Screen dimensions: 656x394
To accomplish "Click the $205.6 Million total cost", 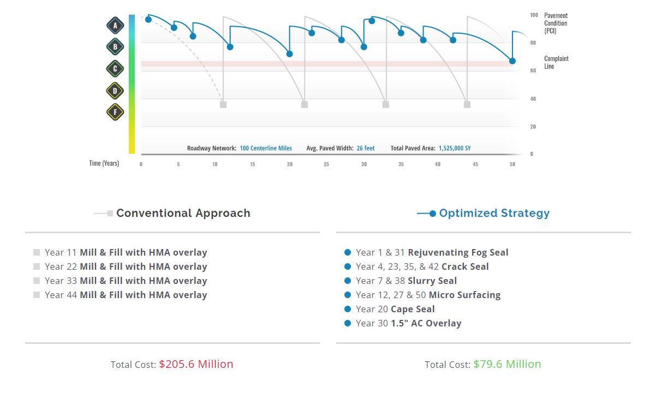I will click(196, 364).
